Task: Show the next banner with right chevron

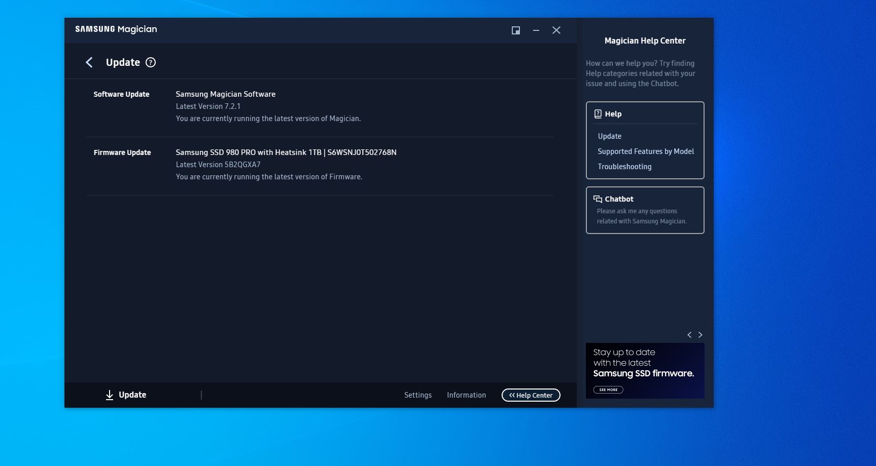Action: 700,335
